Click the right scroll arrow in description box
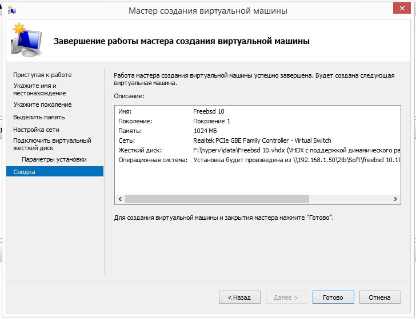416x318 pixels. 395,199
